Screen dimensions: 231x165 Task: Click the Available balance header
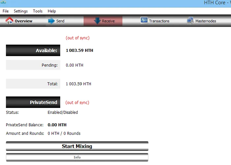(x=33, y=50)
